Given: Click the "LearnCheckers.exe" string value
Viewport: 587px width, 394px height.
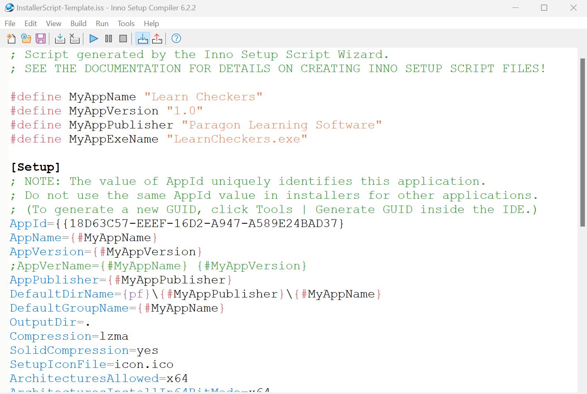Looking at the screenshot, I should tap(237, 139).
